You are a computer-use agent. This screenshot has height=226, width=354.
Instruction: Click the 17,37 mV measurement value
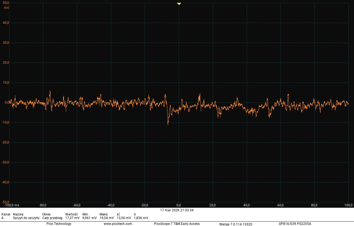coord(72,218)
